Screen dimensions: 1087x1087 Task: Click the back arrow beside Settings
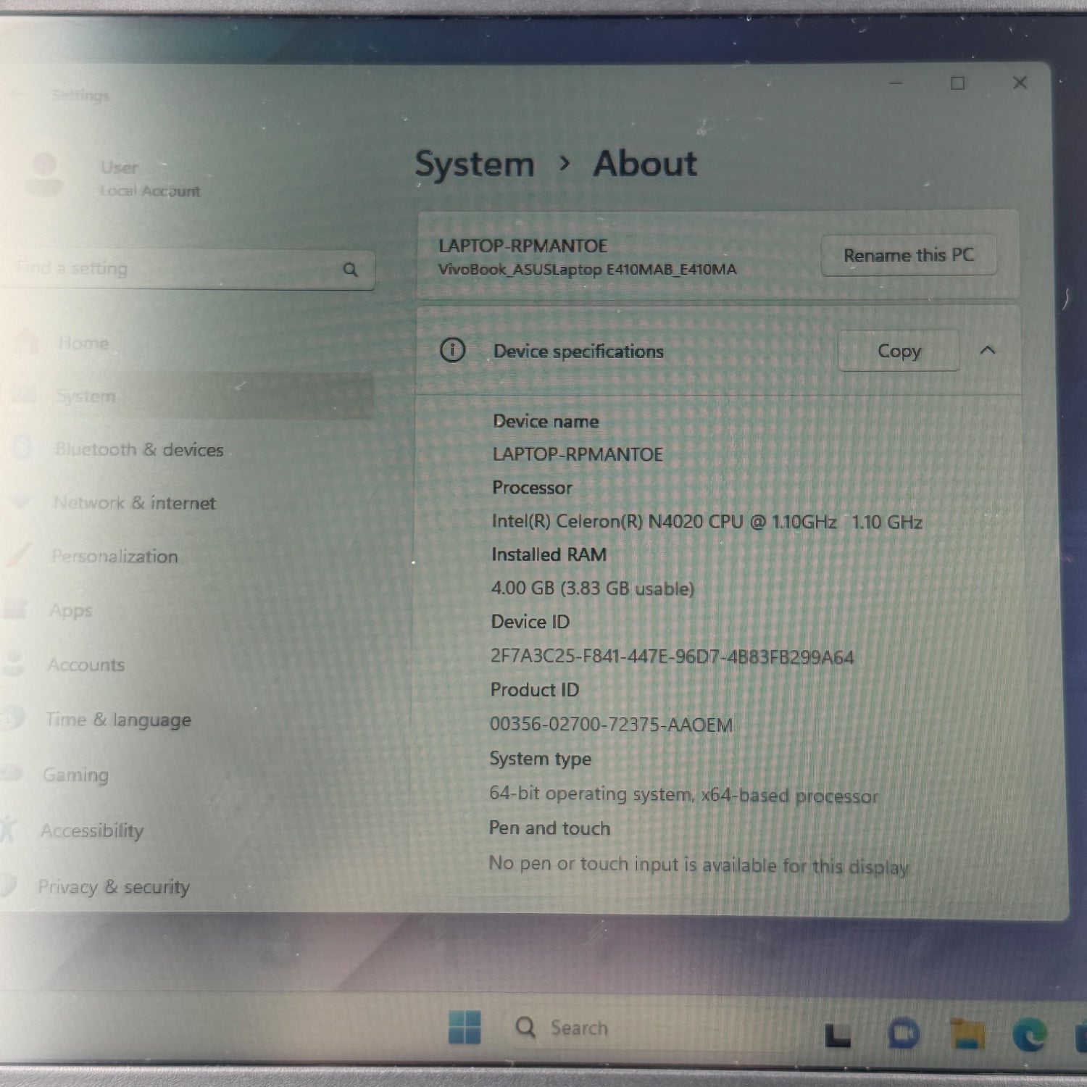(20, 95)
